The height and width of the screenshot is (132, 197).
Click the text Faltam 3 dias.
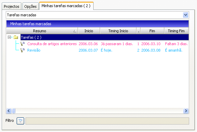click(x=176, y=44)
